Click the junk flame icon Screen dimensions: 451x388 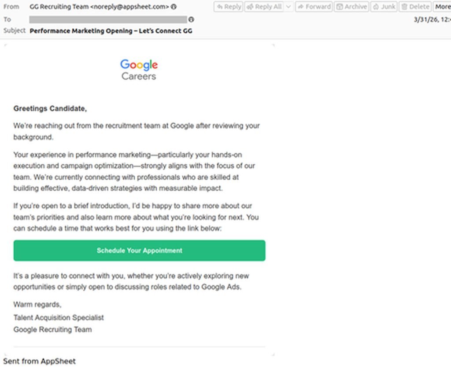pyautogui.click(x=376, y=7)
